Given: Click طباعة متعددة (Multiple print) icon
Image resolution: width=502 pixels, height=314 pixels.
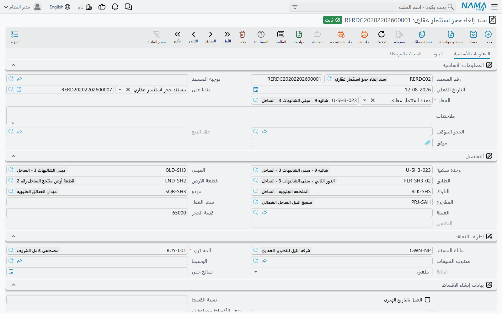Looking at the screenshot, I should pyautogui.click(x=341, y=34).
